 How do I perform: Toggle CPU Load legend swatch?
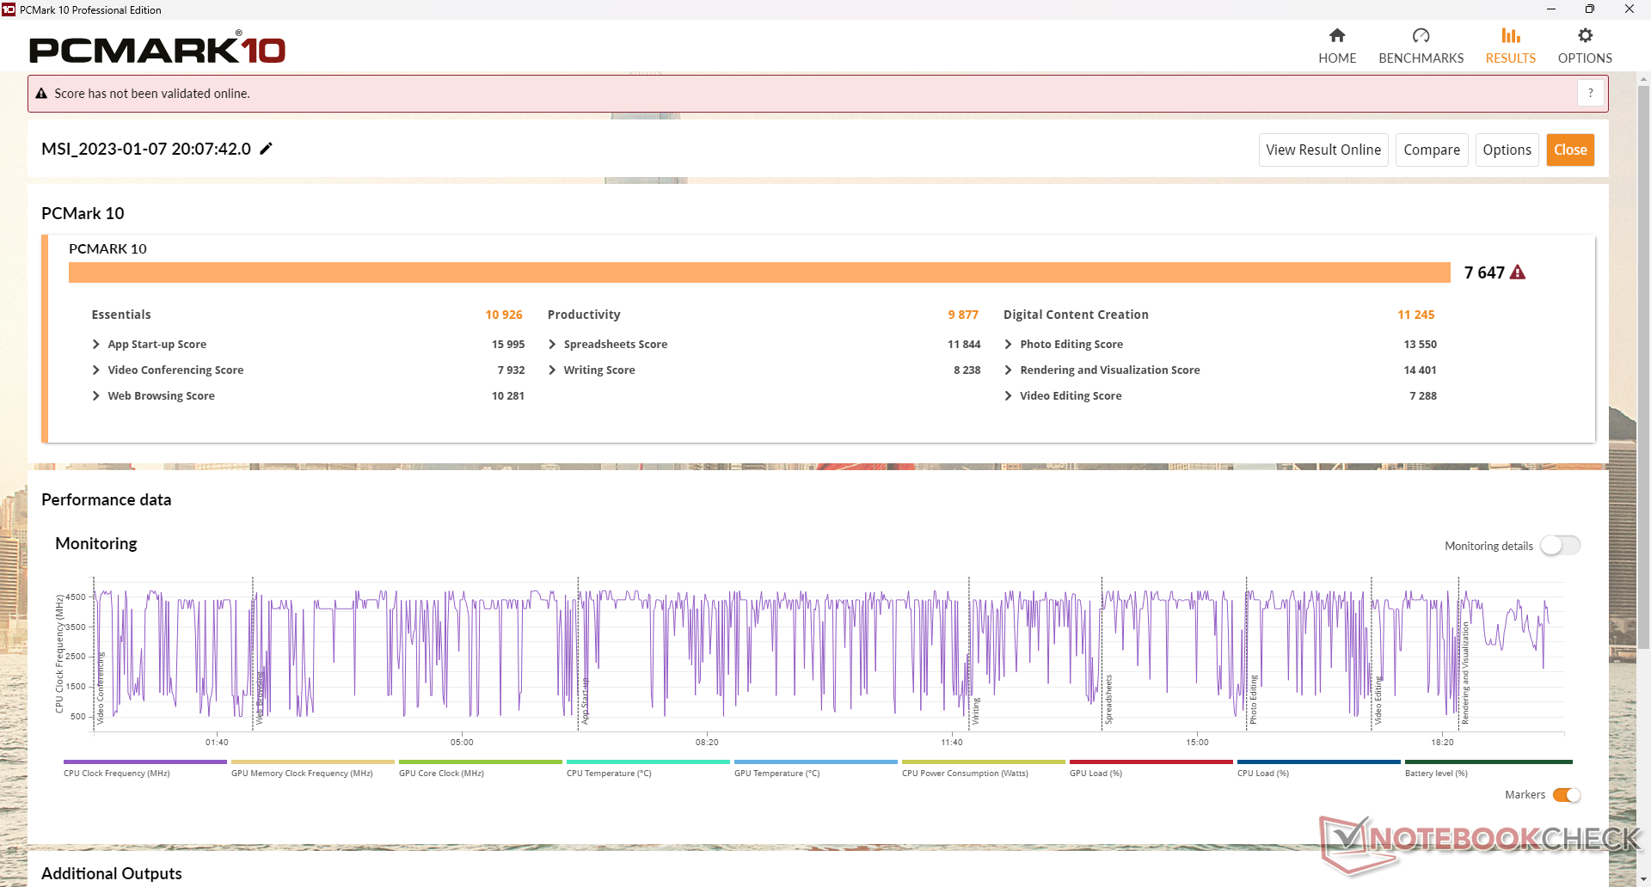tap(1319, 762)
